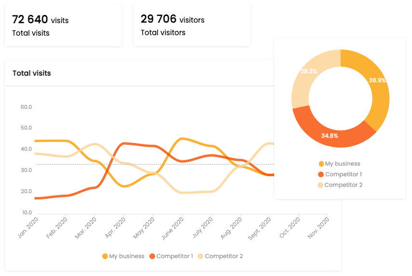
Task: Click the June 2020 axis label
Action: tap(173, 228)
